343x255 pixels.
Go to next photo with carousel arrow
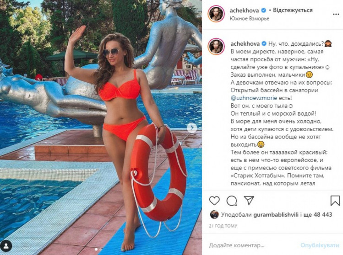(x=192, y=127)
